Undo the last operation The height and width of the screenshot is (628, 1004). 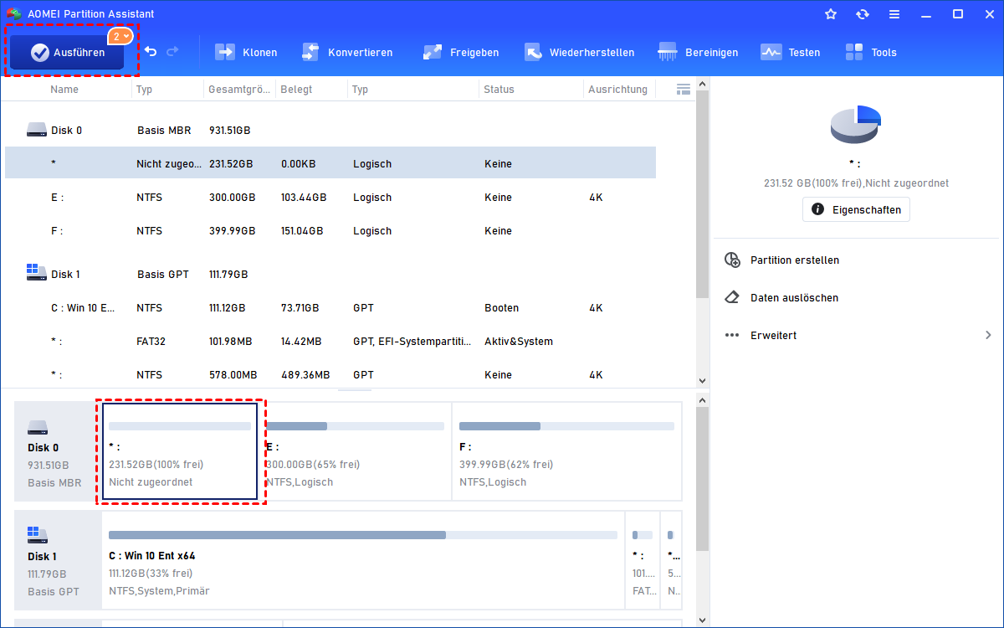[x=151, y=52]
